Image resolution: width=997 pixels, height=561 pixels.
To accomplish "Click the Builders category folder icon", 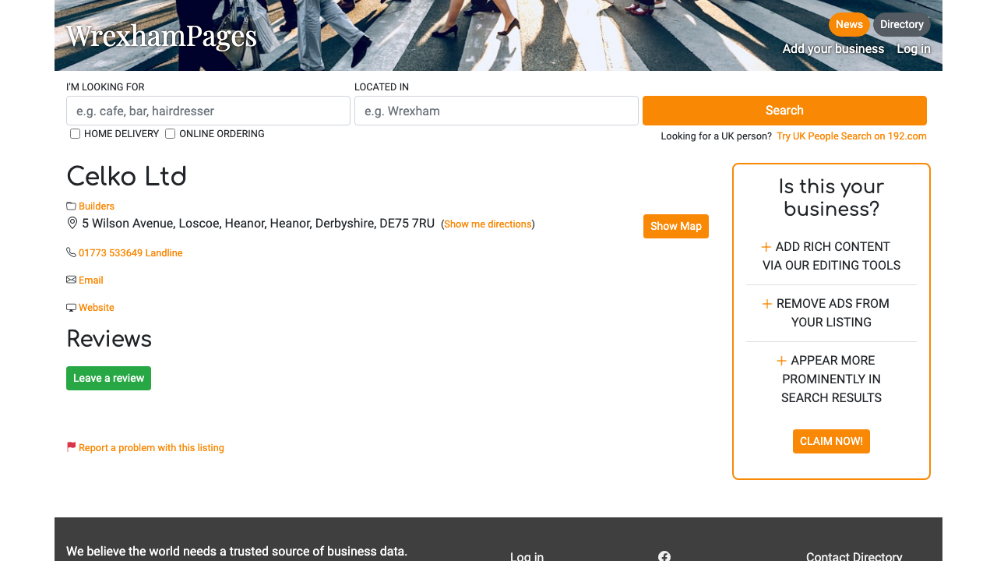I will click(x=71, y=206).
